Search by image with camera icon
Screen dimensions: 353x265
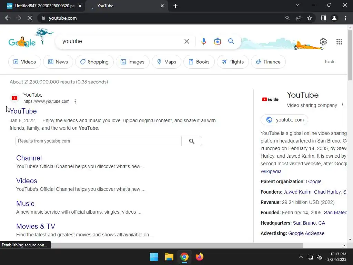[217, 41]
